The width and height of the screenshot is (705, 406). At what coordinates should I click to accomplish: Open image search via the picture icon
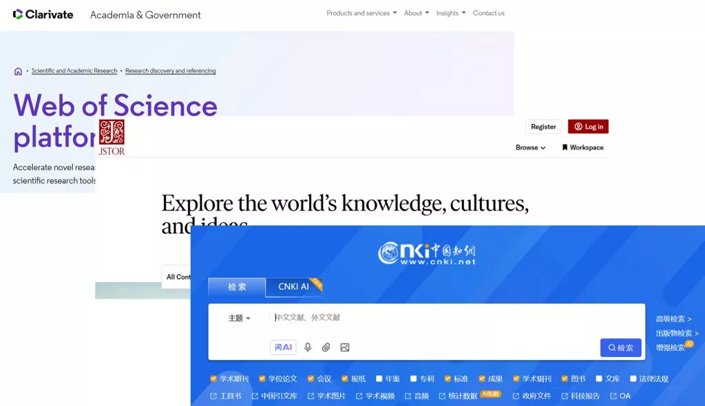click(344, 348)
